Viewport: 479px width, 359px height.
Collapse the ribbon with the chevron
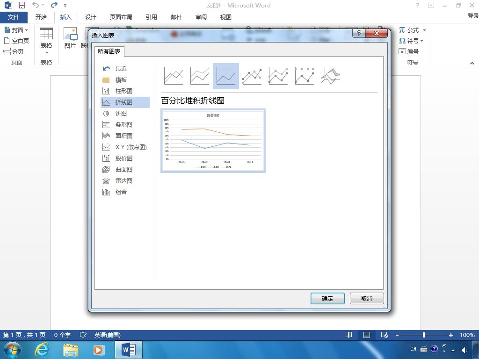[x=472, y=63]
